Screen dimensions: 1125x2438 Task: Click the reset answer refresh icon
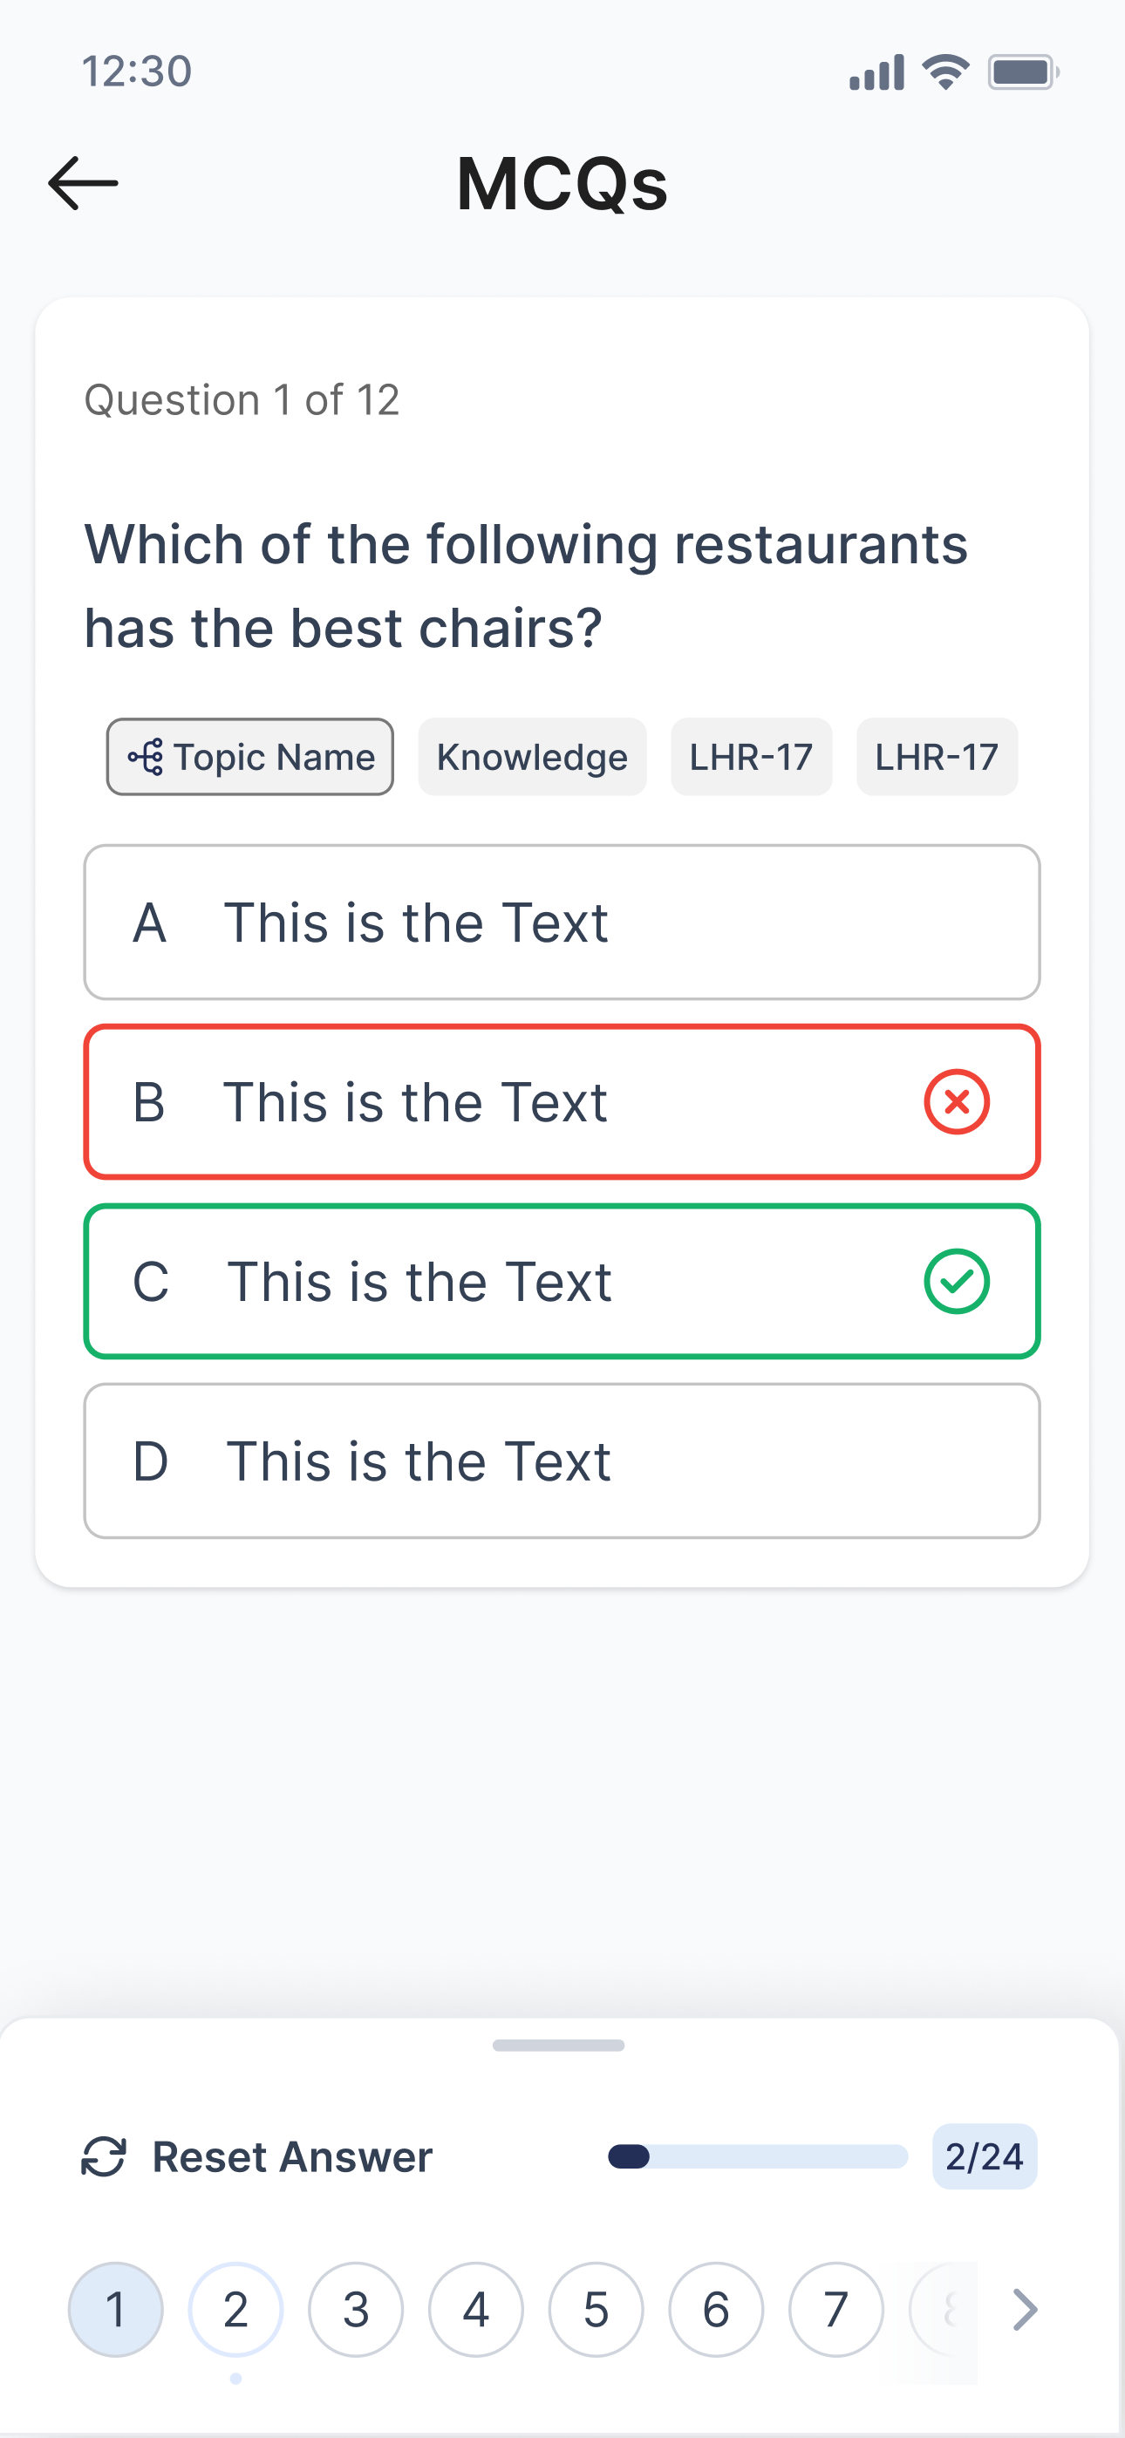(103, 2157)
